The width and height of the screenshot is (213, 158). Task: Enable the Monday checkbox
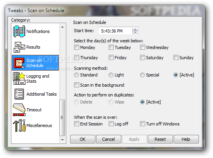76,47
